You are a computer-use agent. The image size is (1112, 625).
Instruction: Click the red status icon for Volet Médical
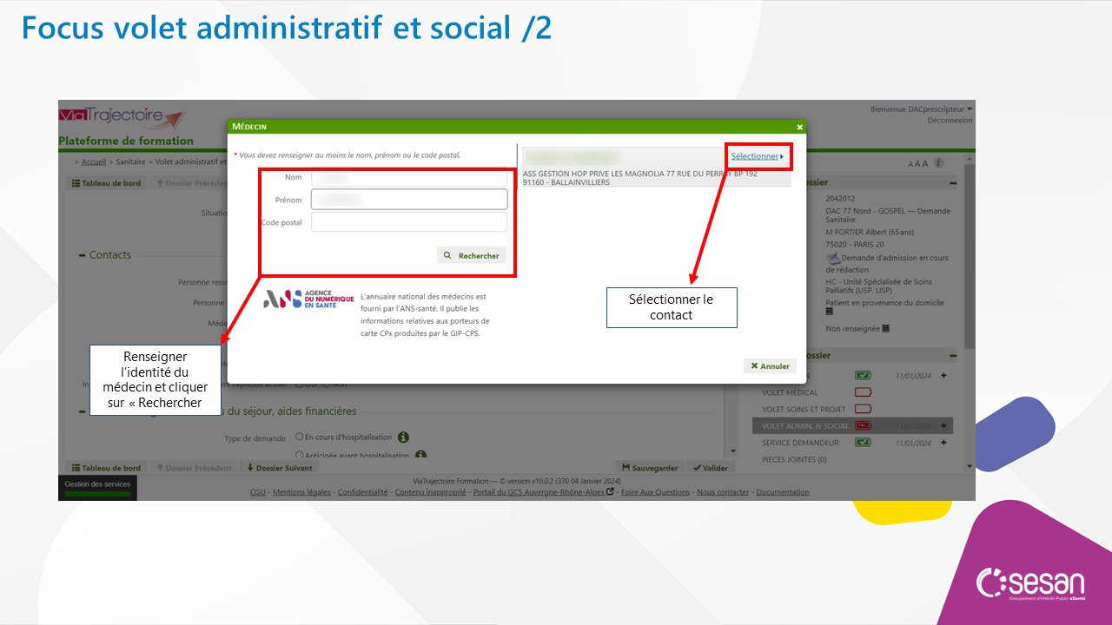863,392
